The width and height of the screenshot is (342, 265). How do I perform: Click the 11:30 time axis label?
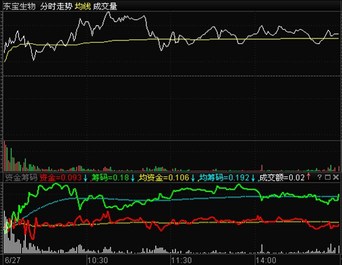[181, 260]
